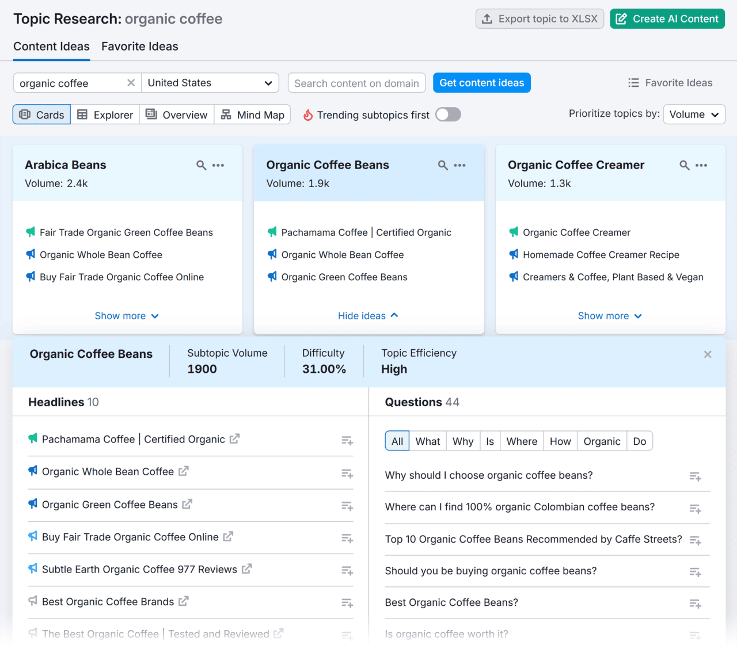This screenshot has width=737, height=645.
Task: Add 'Why should I choose' question to favorites
Action: (x=695, y=476)
